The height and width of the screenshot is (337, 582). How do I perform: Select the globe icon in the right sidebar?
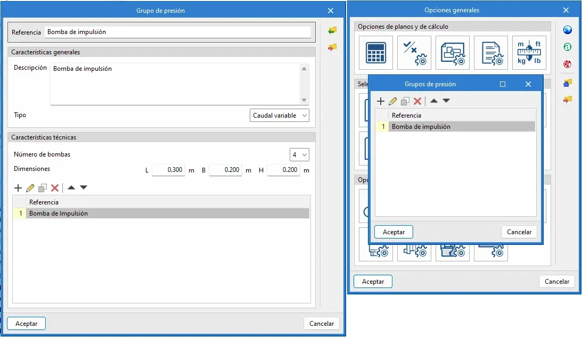coord(567,29)
